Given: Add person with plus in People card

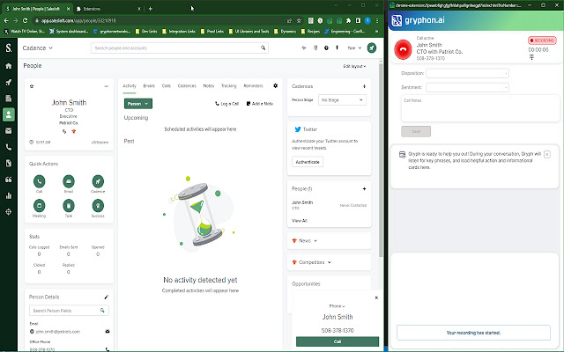Looking at the screenshot, I should (364, 188).
